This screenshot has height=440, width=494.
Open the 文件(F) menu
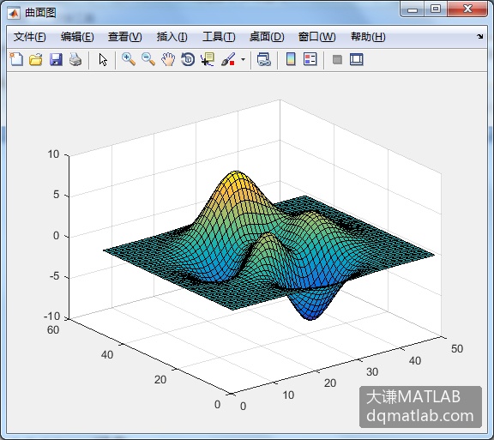[30, 37]
